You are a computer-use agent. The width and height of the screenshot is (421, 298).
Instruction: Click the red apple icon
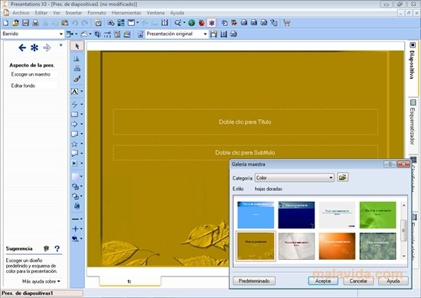pyautogui.click(x=201, y=23)
